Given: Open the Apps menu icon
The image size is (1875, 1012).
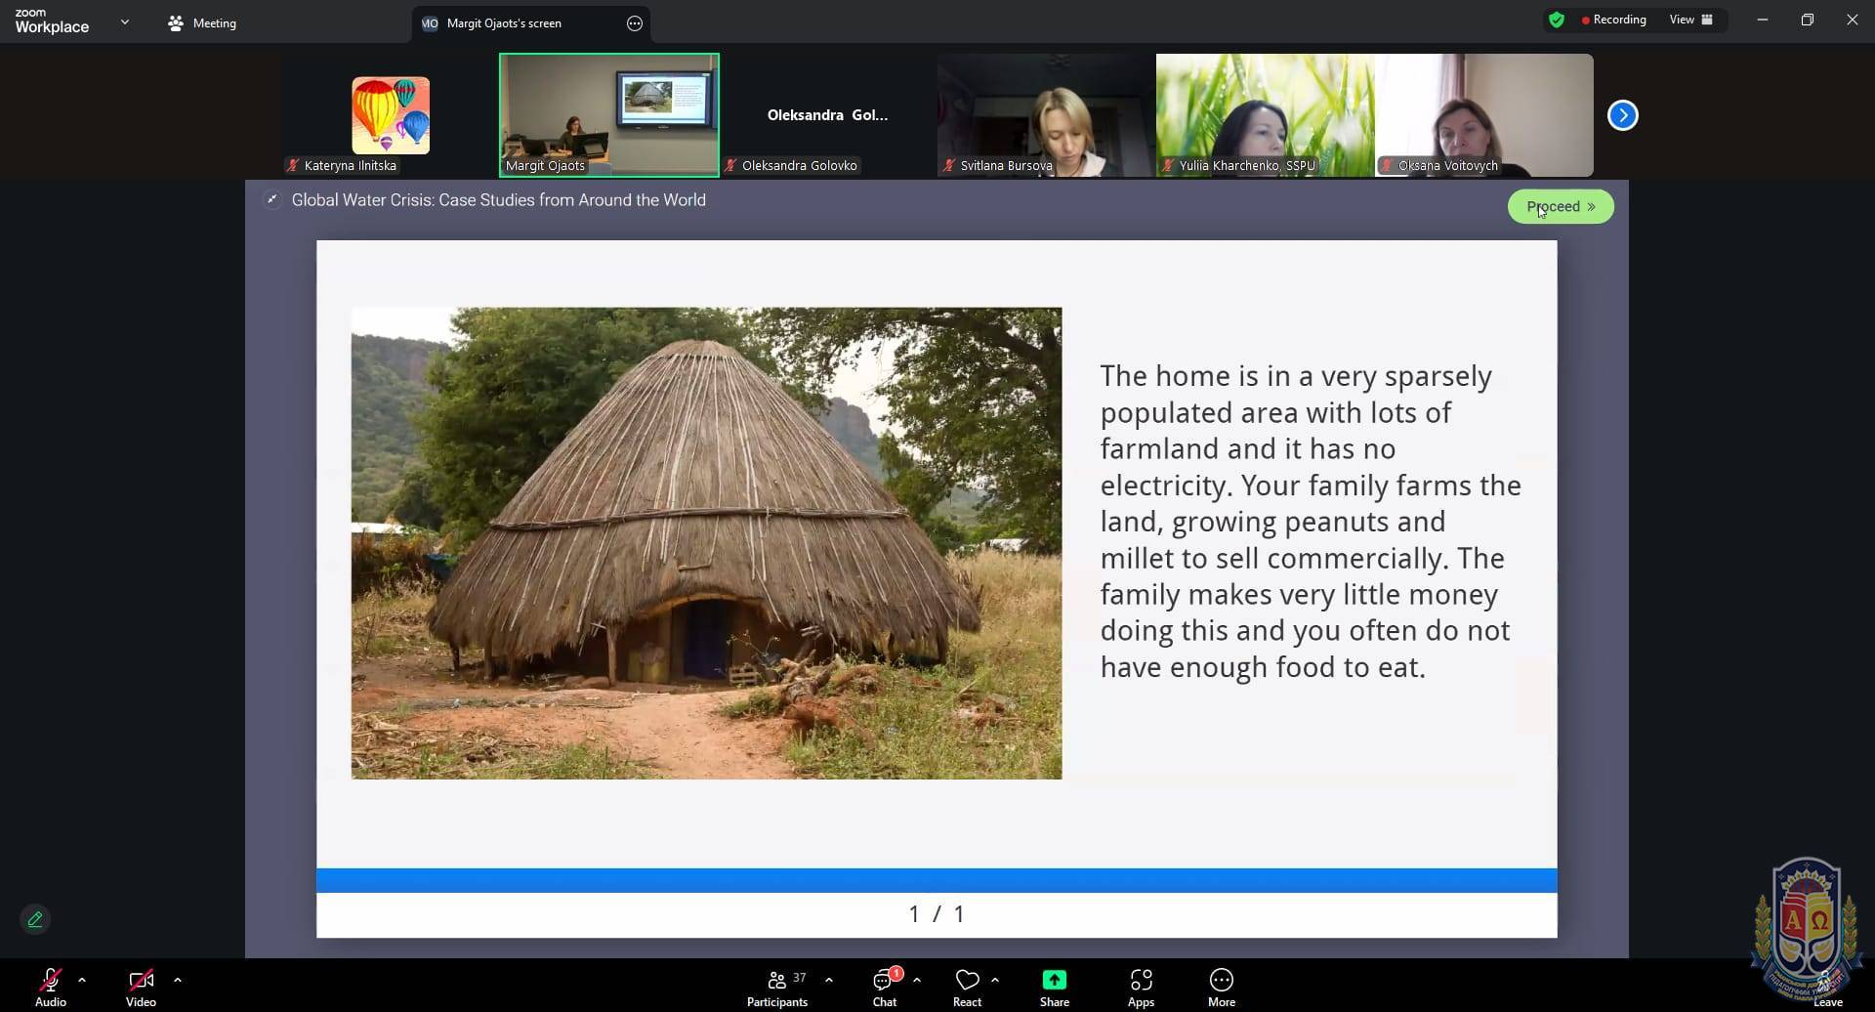Looking at the screenshot, I should point(1141,981).
